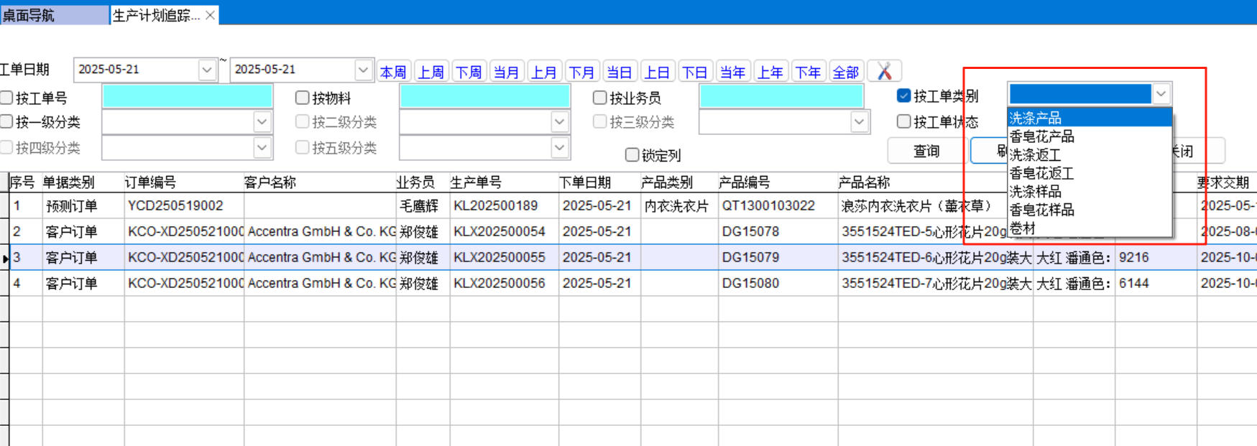
Task: Collapse the 工单类别 dropdown arrow
Action: coord(1161,94)
